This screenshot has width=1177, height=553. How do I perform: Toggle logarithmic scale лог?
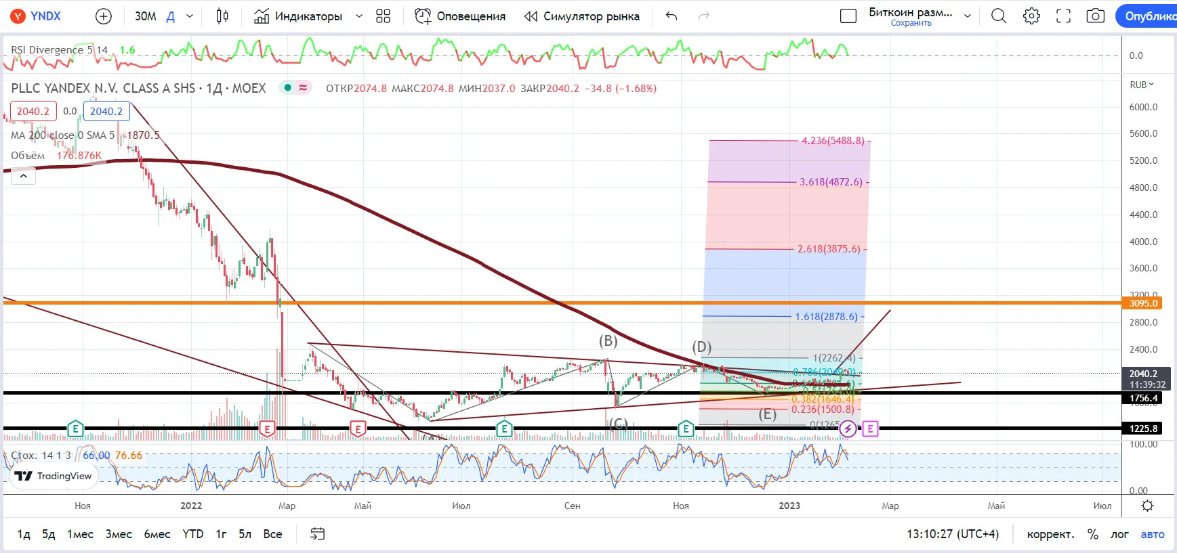click(x=1119, y=534)
